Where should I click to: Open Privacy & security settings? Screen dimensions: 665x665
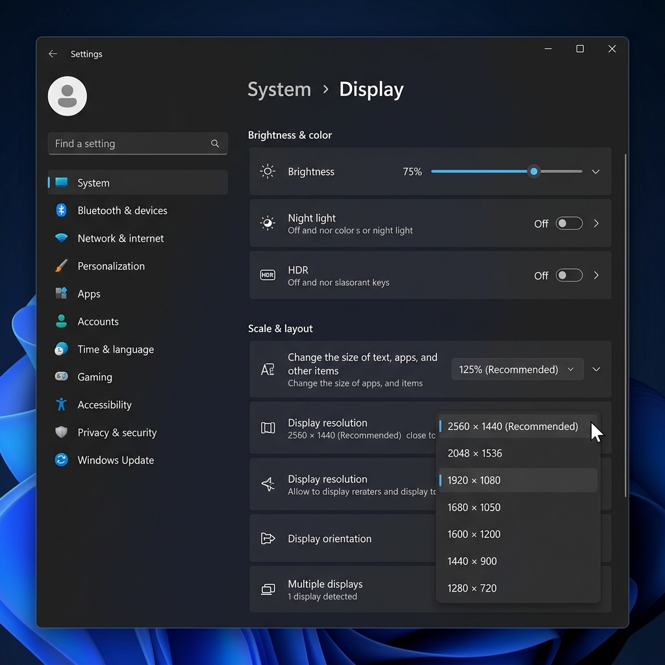[138, 433]
